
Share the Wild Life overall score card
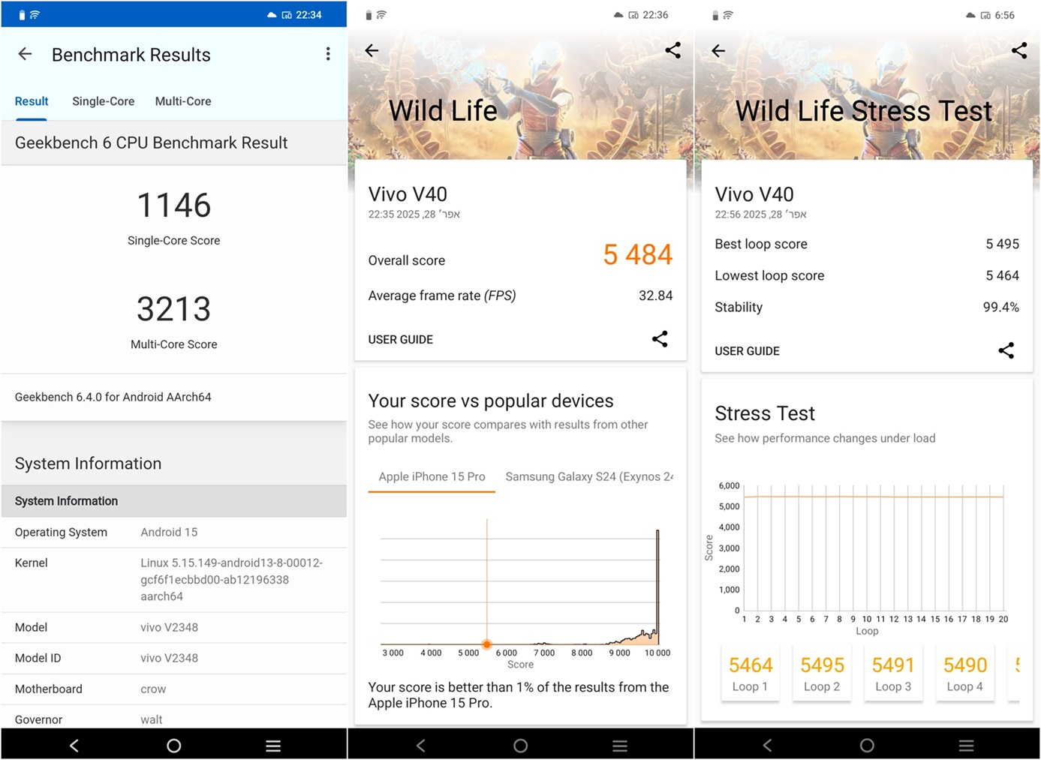click(x=660, y=339)
